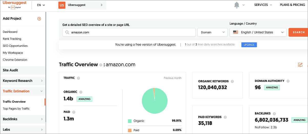308x134 pixels.
Task: Open the notifications bell
Action: click(x=237, y=5)
